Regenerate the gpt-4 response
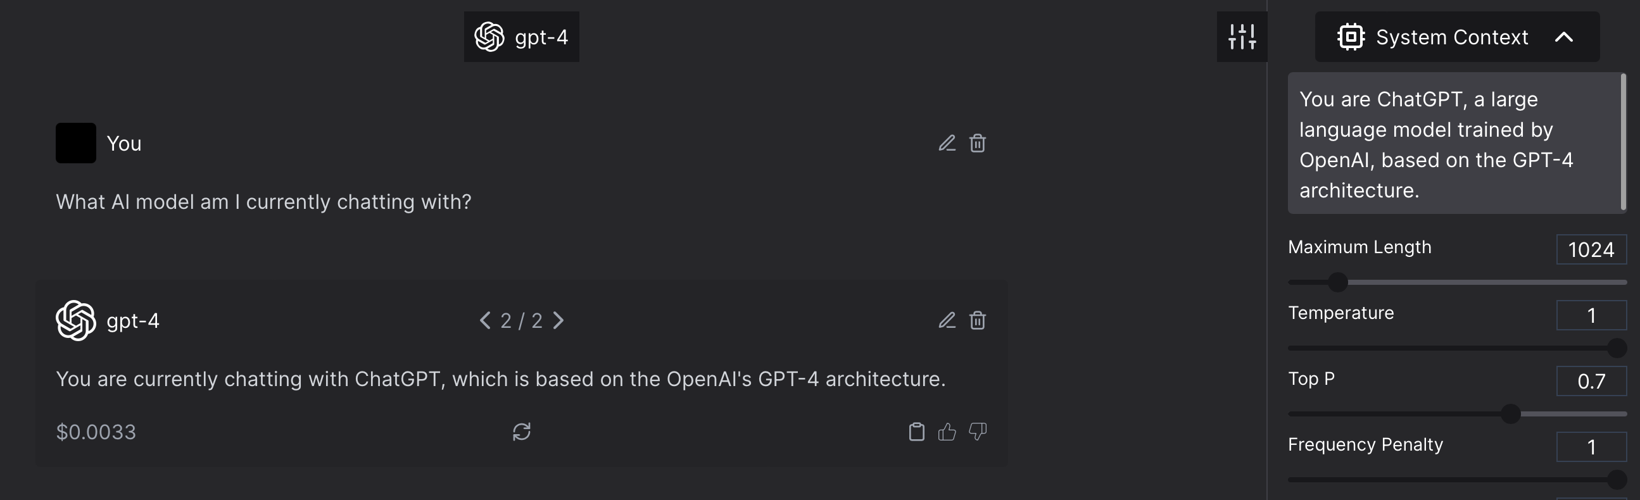The height and width of the screenshot is (500, 1640). tap(521, 432)
